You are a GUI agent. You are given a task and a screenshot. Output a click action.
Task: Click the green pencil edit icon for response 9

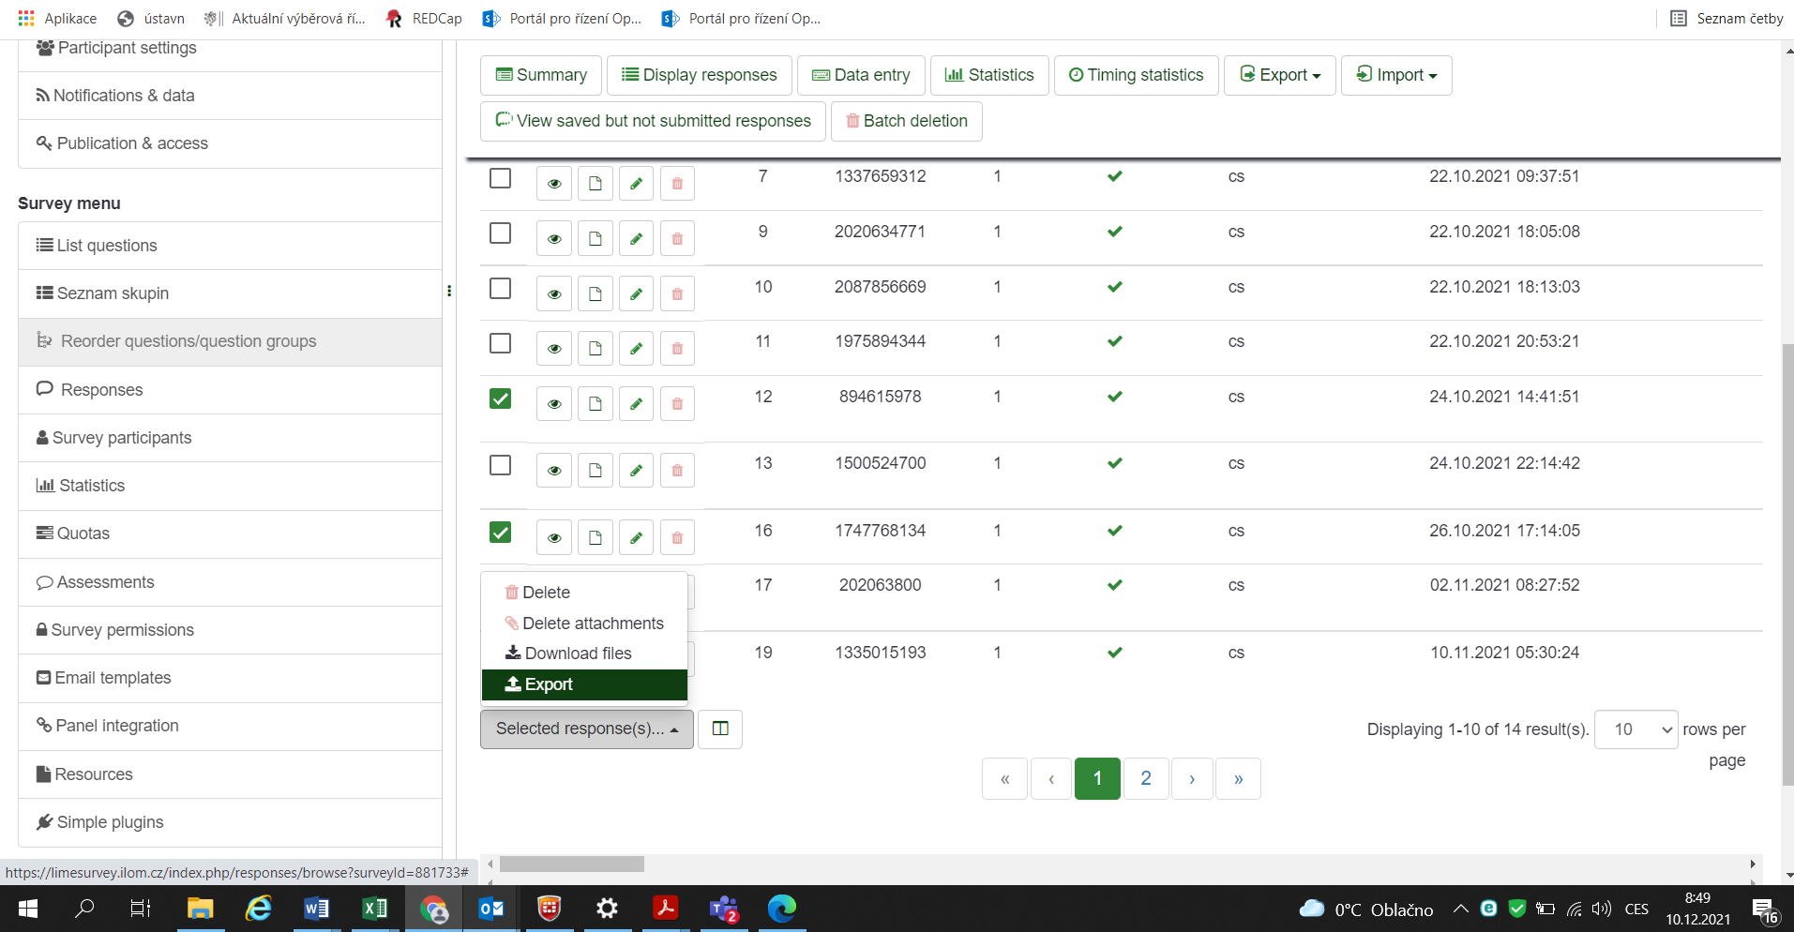point(636,239)
